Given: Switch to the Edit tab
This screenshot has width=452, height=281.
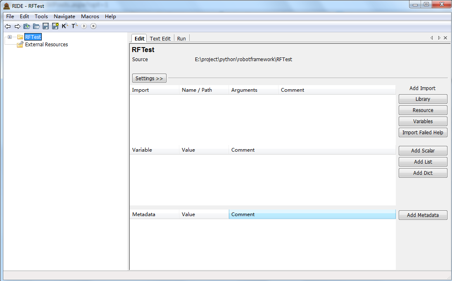Looking at the screenshot, I should pyautogui.click(x=140, y=38).
